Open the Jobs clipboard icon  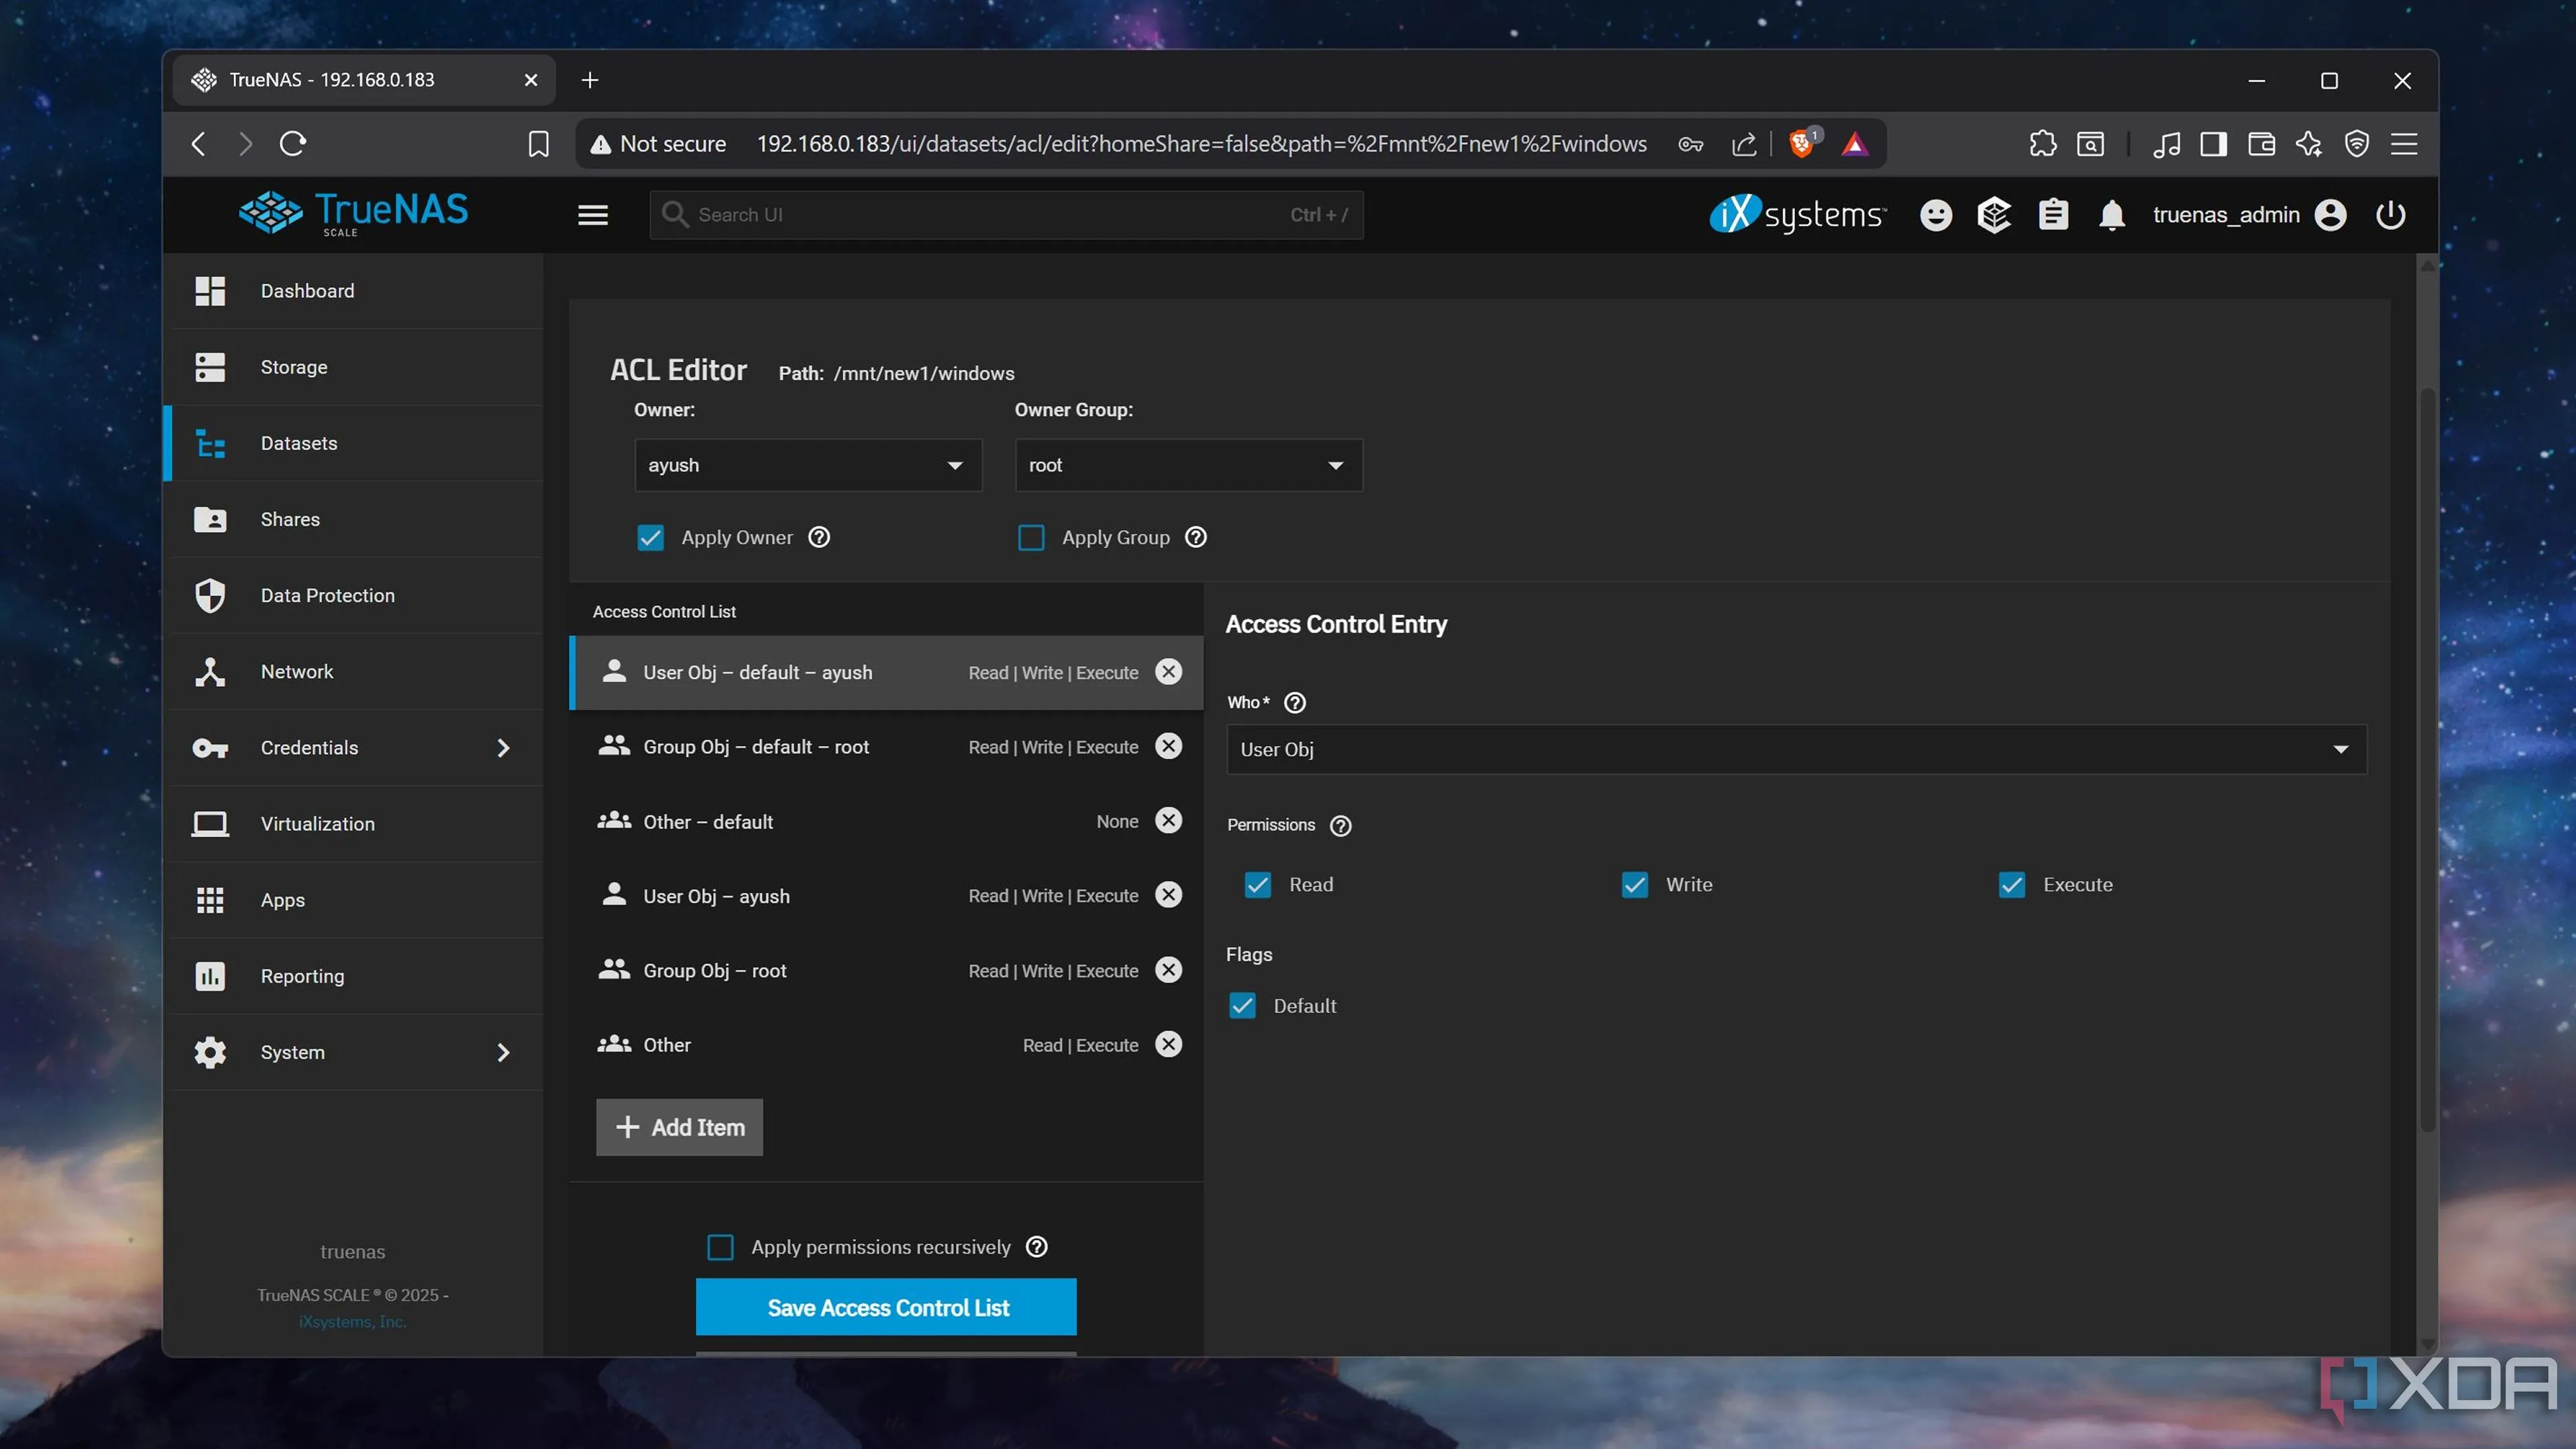2053,215
